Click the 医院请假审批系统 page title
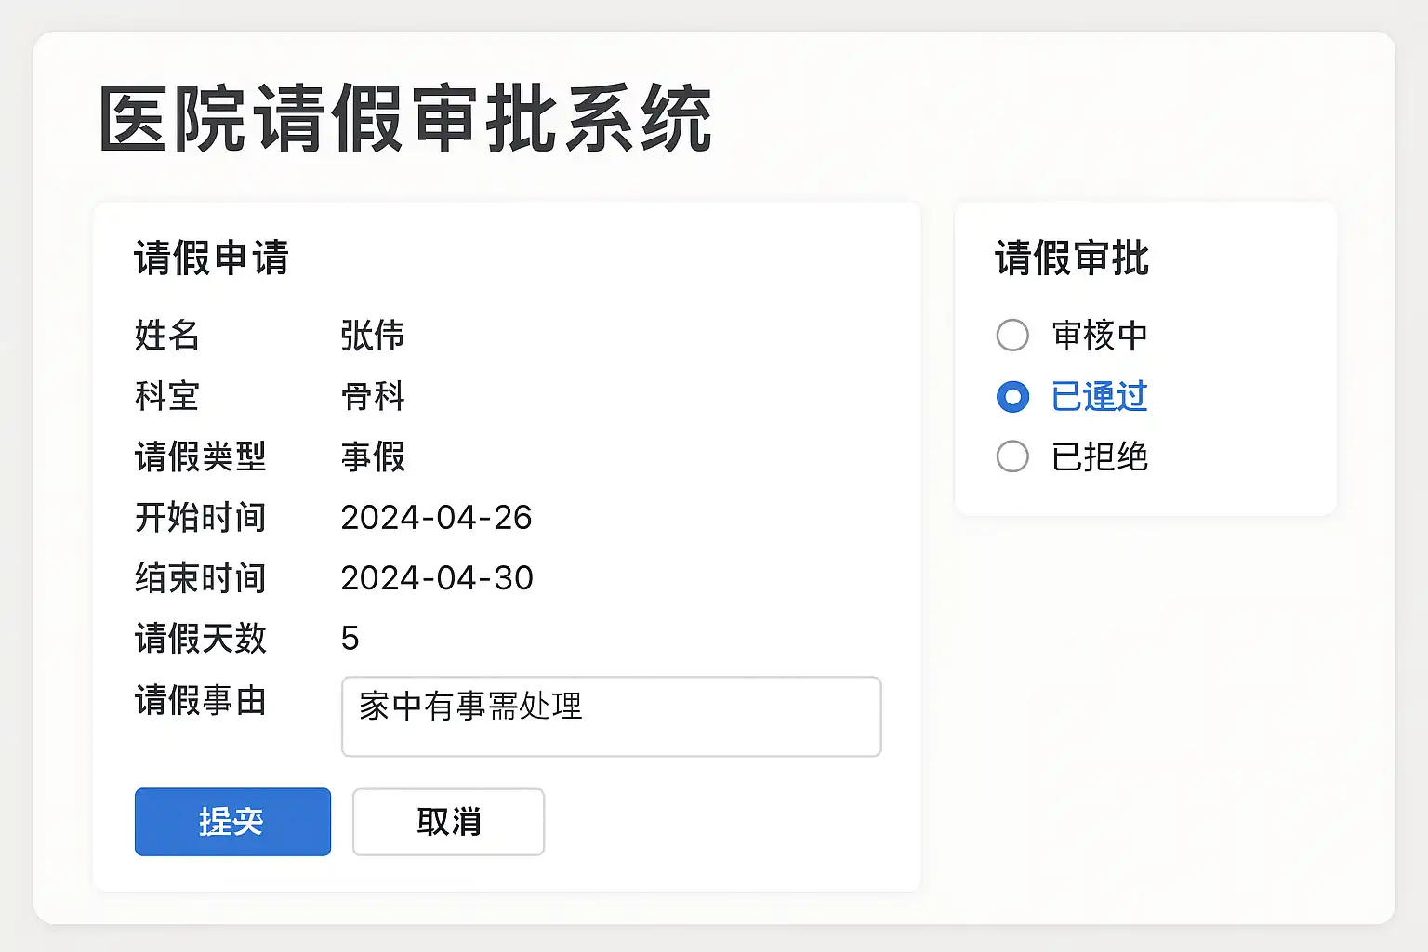This screenshot has width=1428, height=952. [405, 119]
